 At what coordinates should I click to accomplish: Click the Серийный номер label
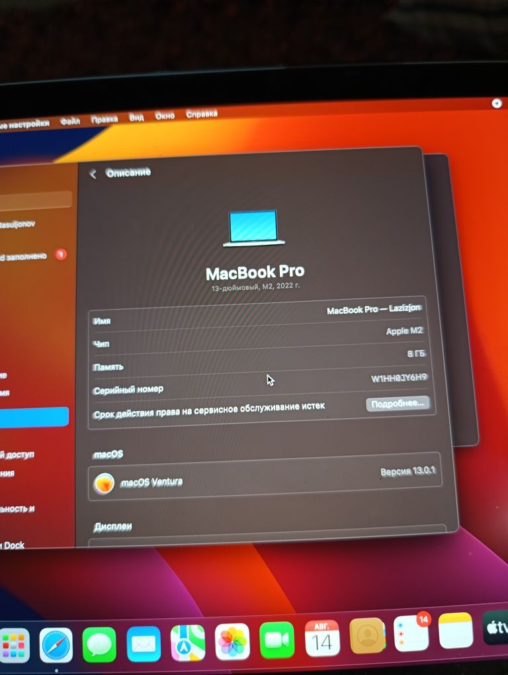tap(128, 390)
